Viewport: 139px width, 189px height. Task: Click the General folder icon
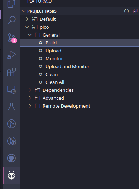tap(38, 35)
